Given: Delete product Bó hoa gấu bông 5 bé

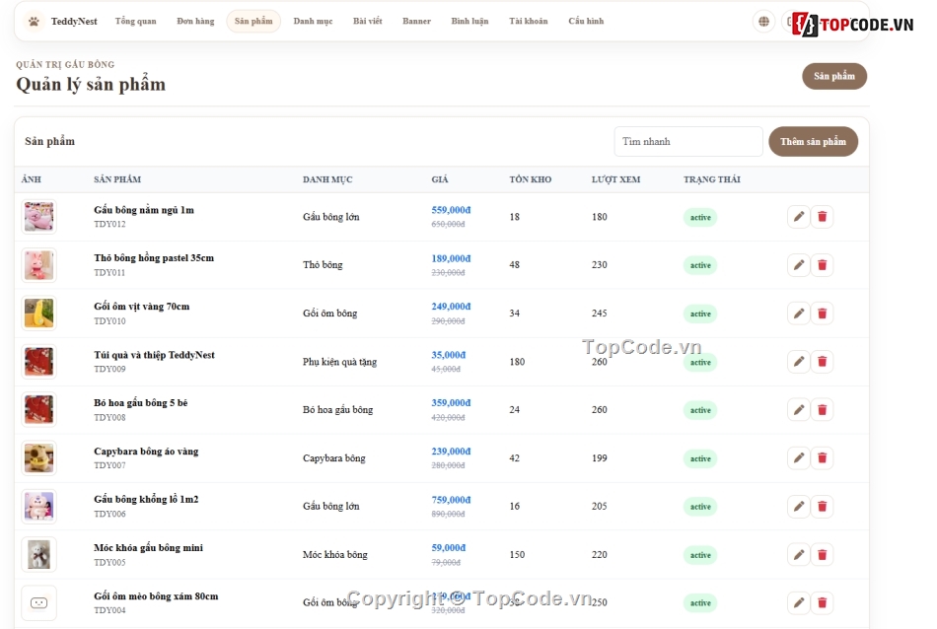Looking at the screenshot, I should coord(823,410).
